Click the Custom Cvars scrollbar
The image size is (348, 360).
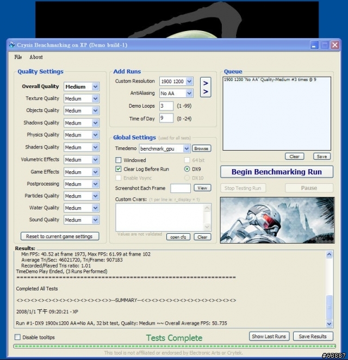tap(207, 217)
